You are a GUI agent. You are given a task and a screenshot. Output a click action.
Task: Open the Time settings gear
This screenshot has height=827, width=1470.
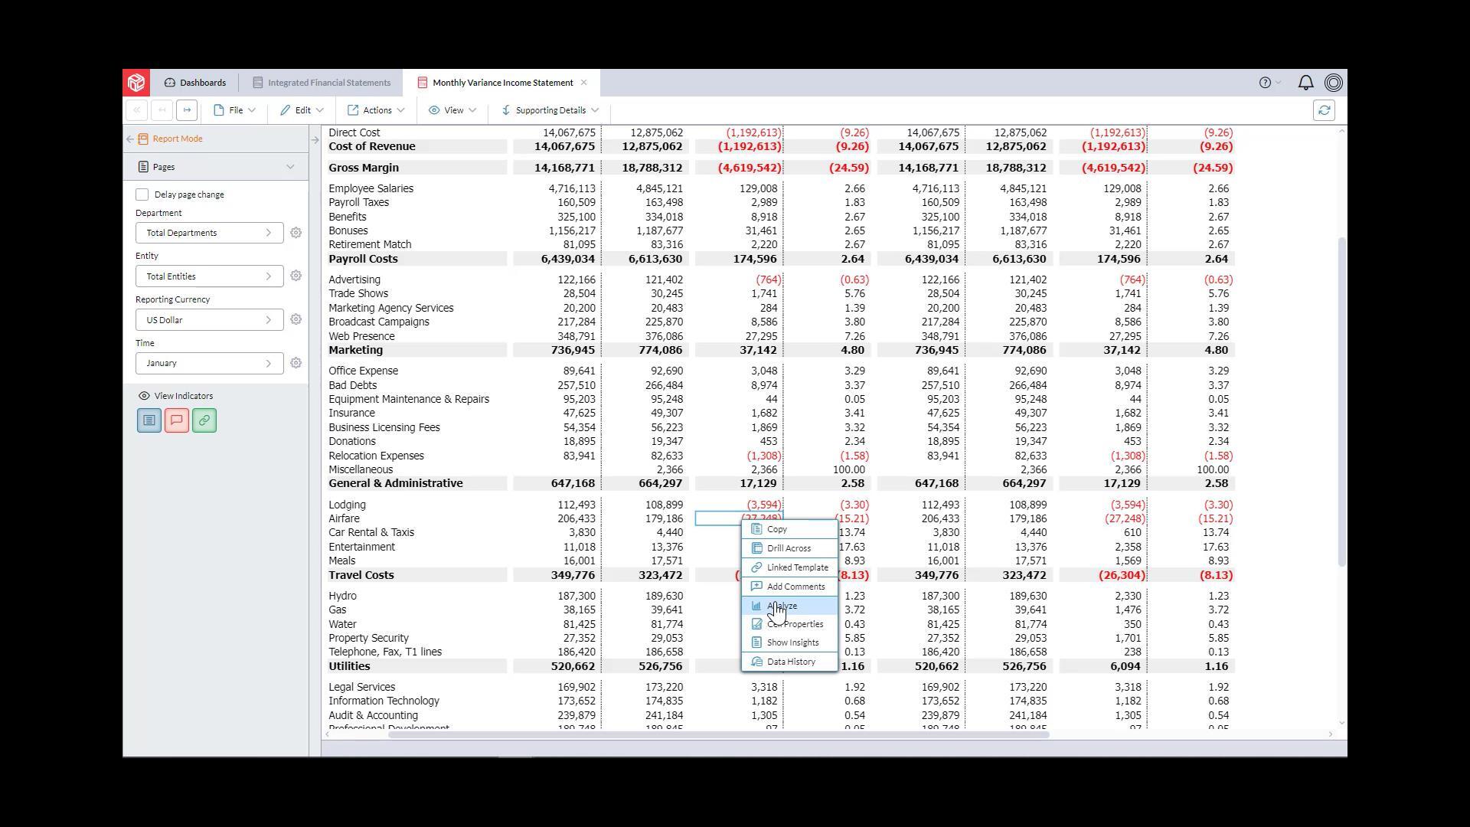[296, 363]
